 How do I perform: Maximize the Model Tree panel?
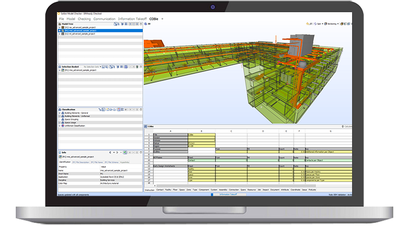[141, 24]
